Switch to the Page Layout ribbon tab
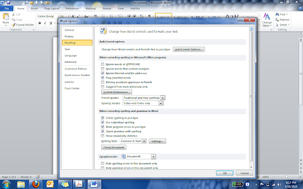The image size is (303, 189). [x=52, y=9]
